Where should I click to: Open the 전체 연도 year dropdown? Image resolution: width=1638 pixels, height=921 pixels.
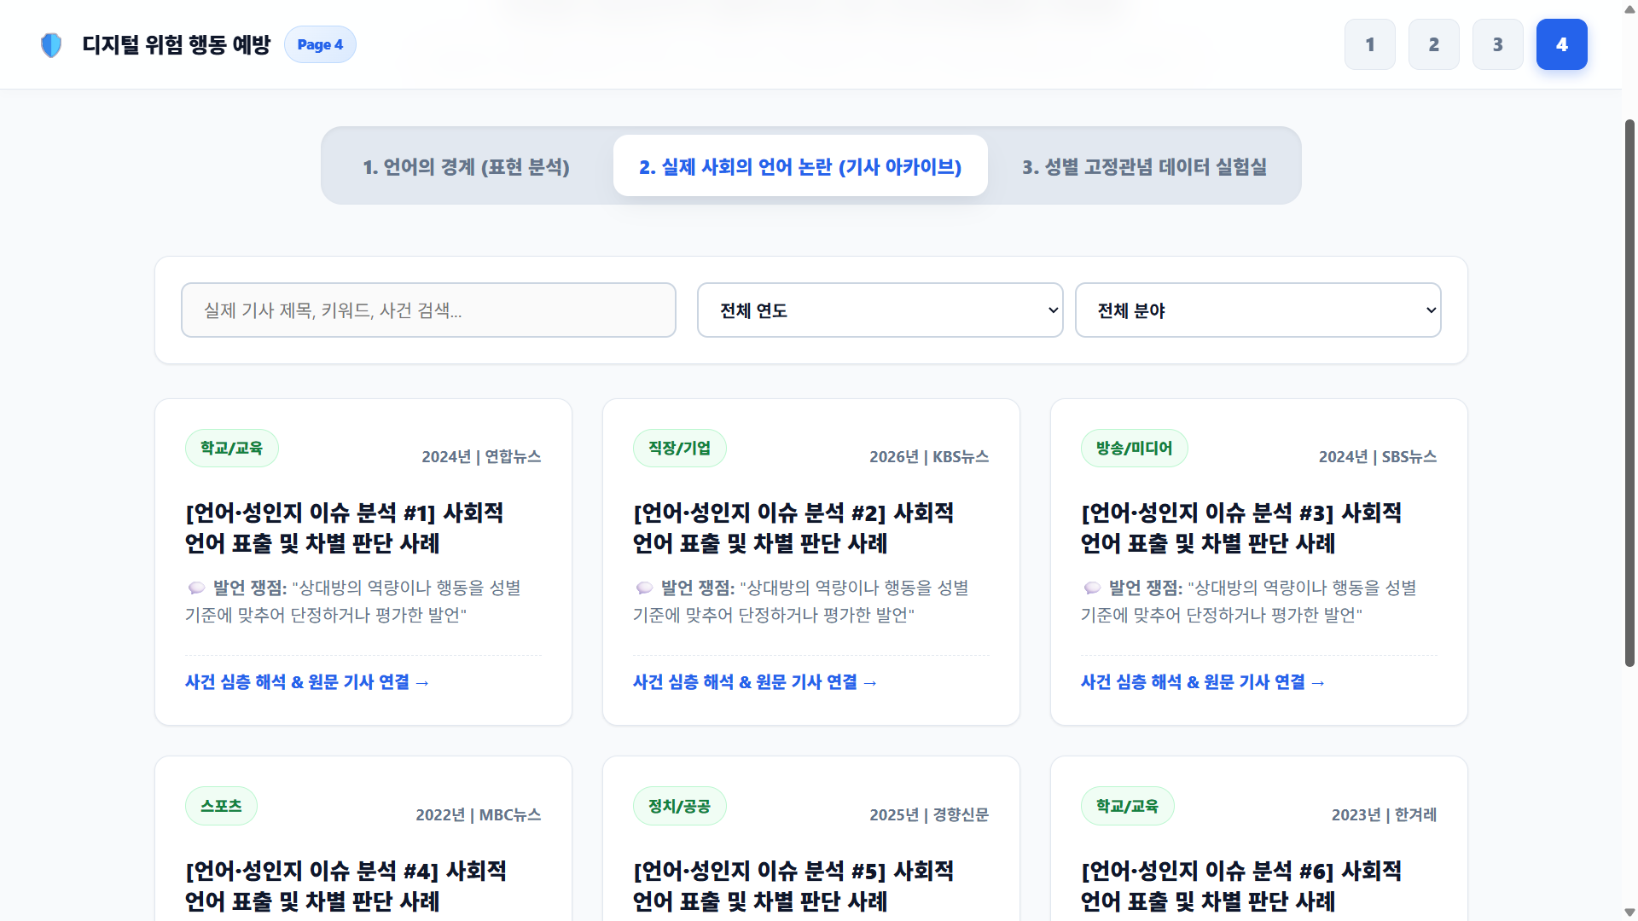point(880,310)
